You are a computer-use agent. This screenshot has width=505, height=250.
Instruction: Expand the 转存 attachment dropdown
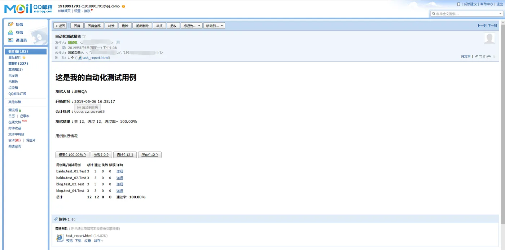pos(98,241)
